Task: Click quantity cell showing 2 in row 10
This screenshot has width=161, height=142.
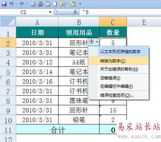Action: click(113, 120)
